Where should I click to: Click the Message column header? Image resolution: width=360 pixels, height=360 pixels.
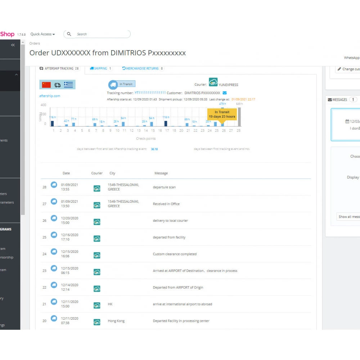click(161, 173)
